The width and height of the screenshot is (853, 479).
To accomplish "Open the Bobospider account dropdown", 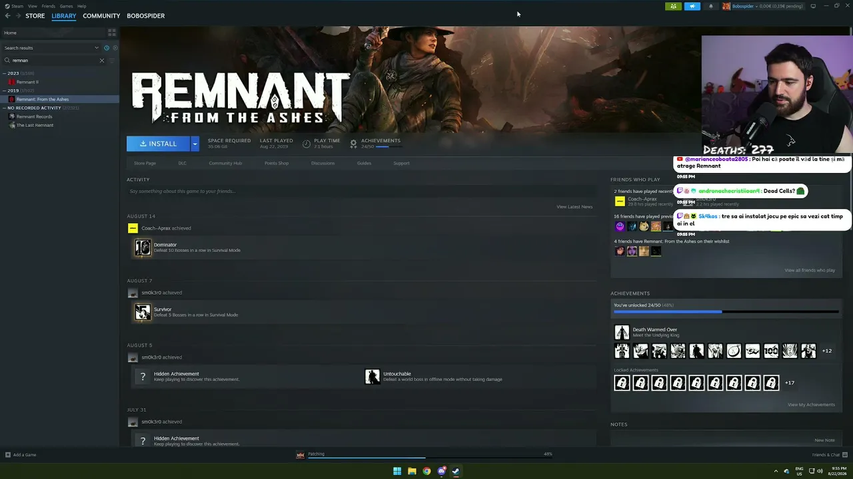I will coord(762,7).
